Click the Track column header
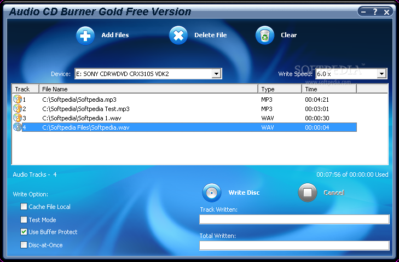This screenshot has width=399, height=262. tap(25, 89)
